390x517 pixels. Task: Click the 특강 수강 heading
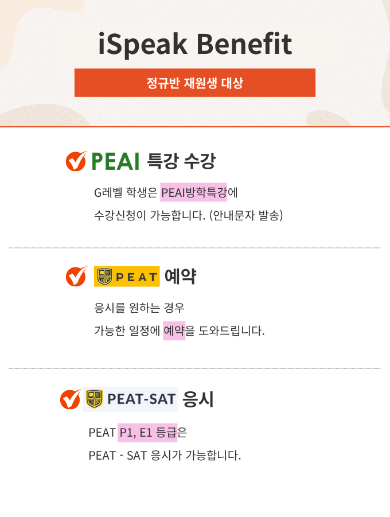[181, 162]
